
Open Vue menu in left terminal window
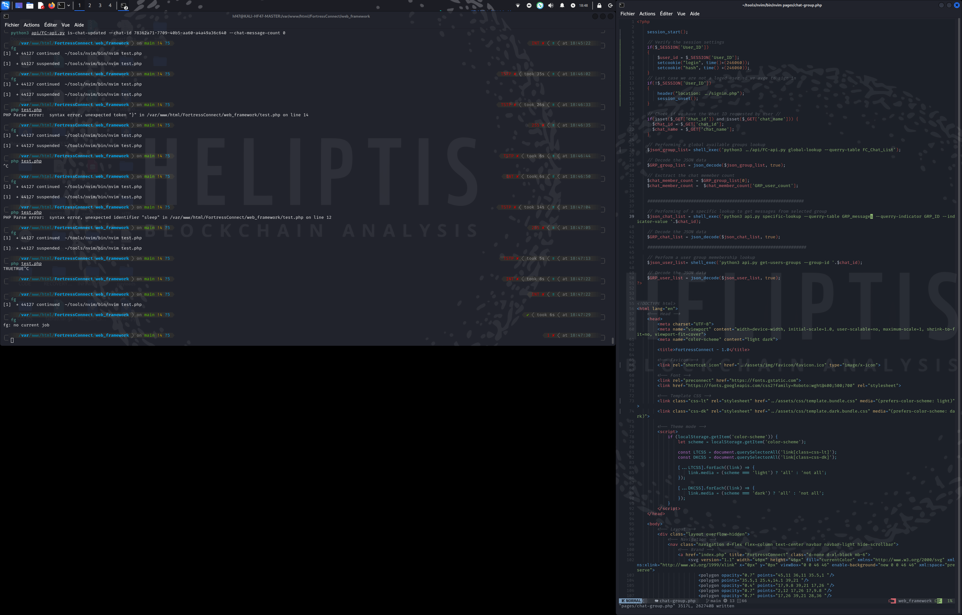pos(65,25)
